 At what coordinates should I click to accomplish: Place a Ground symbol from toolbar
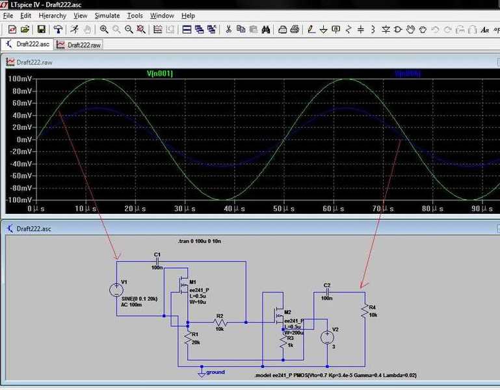coord(323,30)
